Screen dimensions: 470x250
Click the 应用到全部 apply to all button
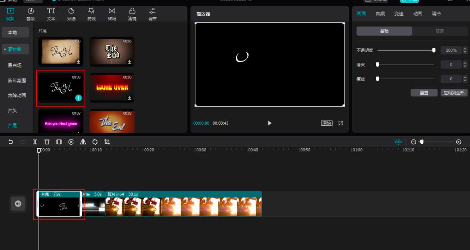click(454, 93)
